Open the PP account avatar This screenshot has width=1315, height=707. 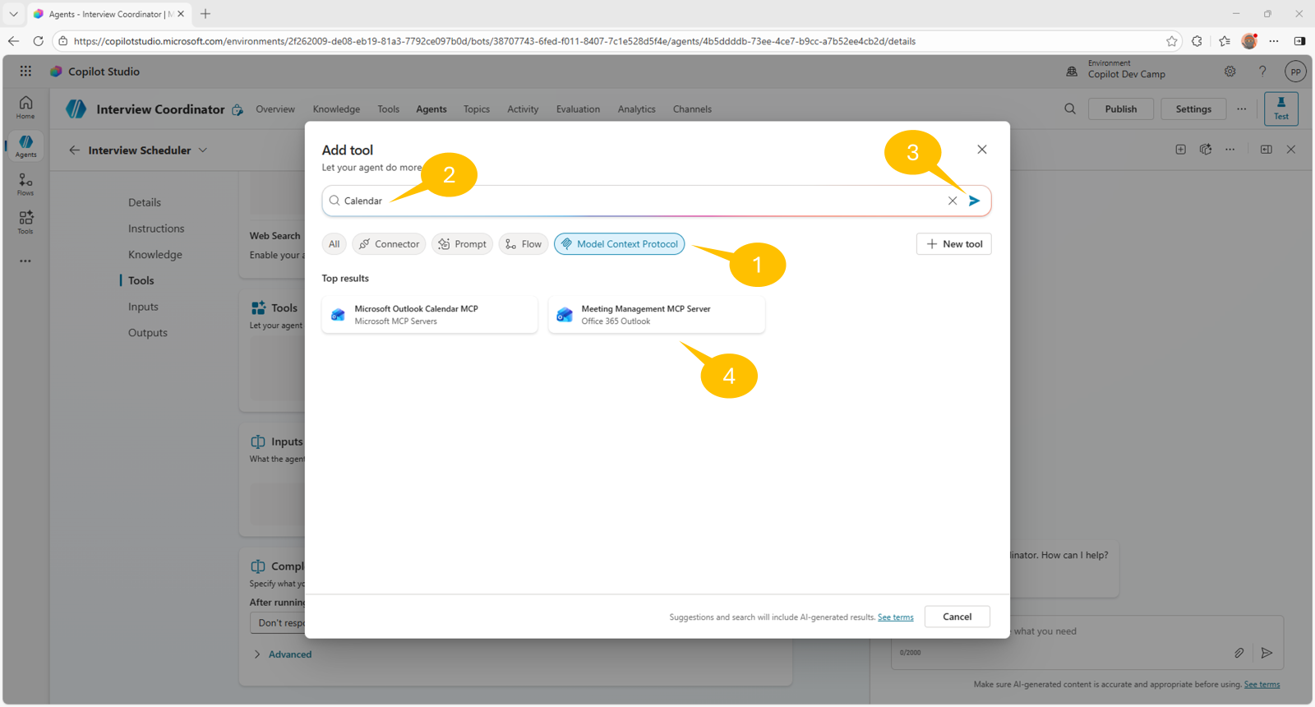pos(1295,72)
